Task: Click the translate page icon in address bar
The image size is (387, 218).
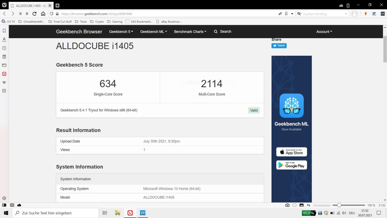Action: click(x=280, y=14)
